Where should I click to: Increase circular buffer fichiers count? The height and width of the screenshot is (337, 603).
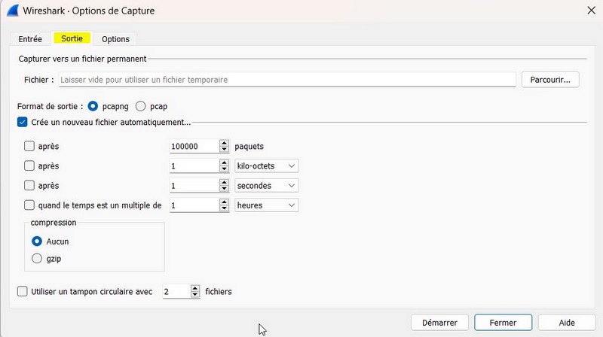click(x=196, y=288)
